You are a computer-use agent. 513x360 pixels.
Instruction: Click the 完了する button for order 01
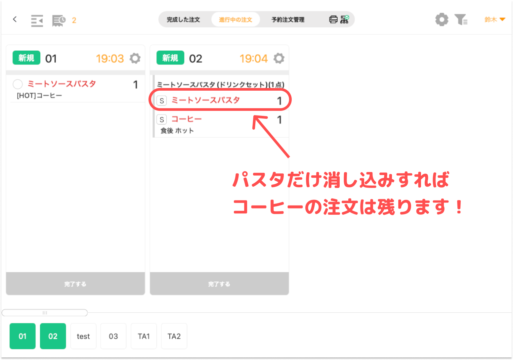pyautogui.click(x=75, y=284)
